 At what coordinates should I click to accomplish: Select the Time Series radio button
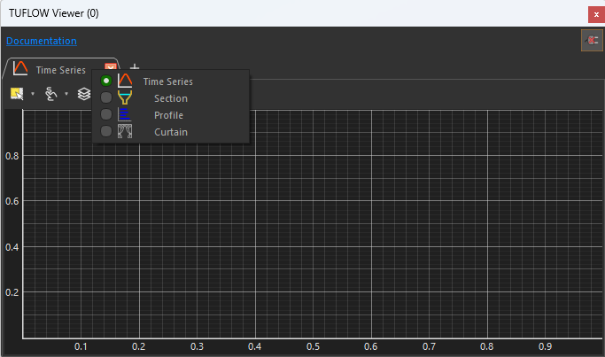click(106, 81)
